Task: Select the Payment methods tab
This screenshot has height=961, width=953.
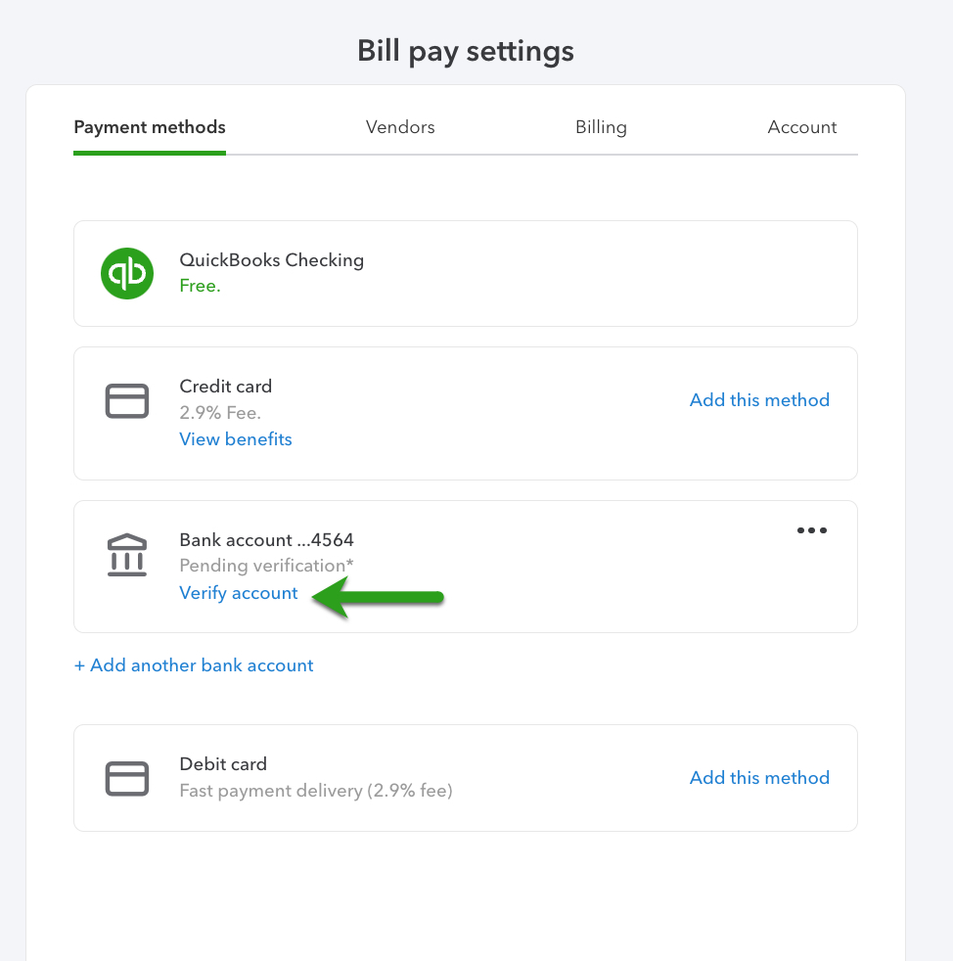Action: (149, 127)
